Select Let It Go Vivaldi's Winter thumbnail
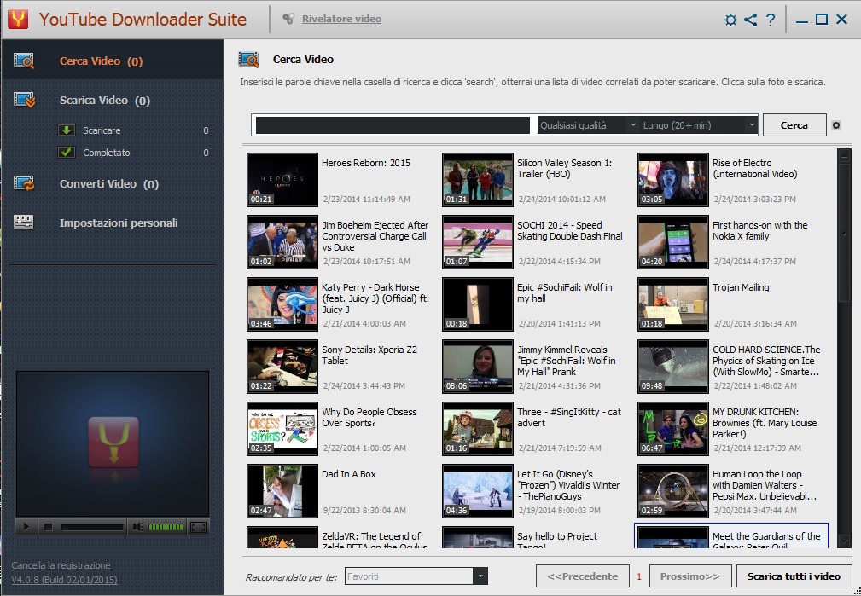The width and height of the screenshot is (861, 596). pos(478,490)
